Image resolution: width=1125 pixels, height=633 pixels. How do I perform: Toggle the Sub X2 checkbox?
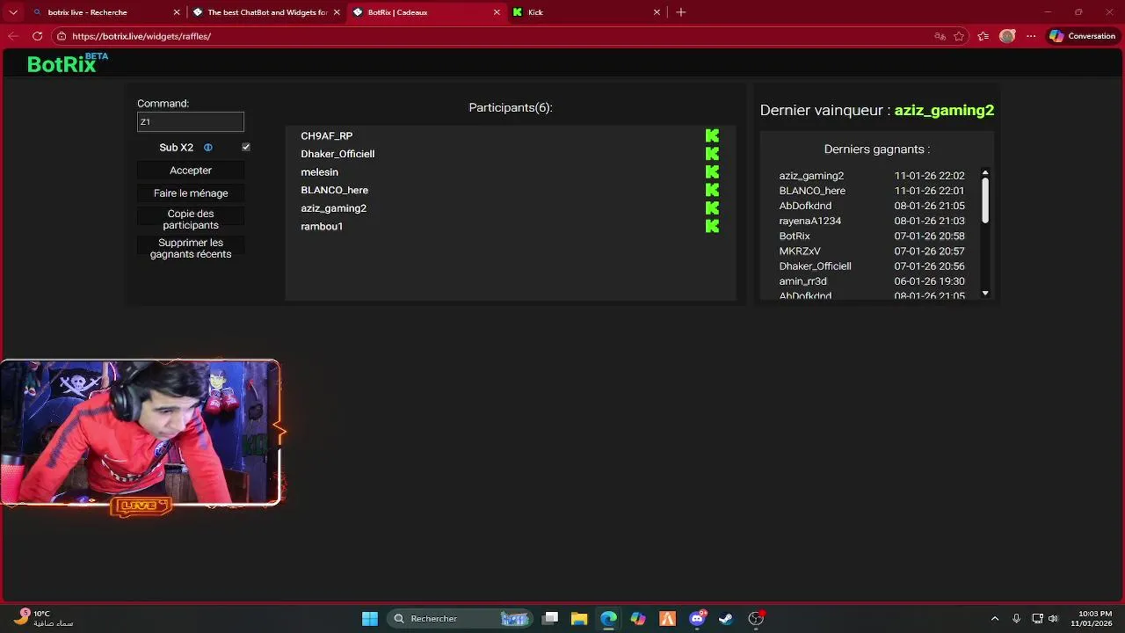[x=246, y=148]
